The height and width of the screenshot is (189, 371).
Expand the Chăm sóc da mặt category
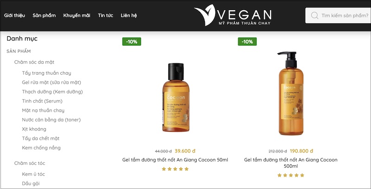pos(34,62)
